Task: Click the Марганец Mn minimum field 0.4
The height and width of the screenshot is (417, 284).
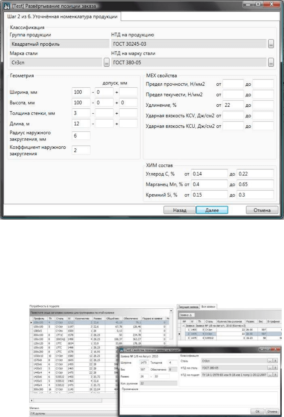Action: coord(209,184)
